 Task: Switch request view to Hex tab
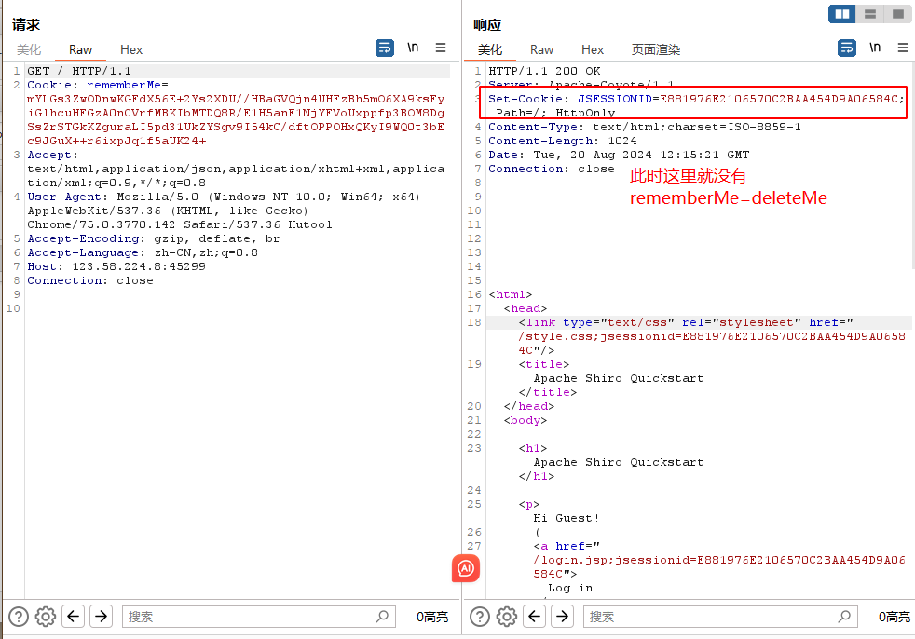pyautogui.click(x=131, y=49)
